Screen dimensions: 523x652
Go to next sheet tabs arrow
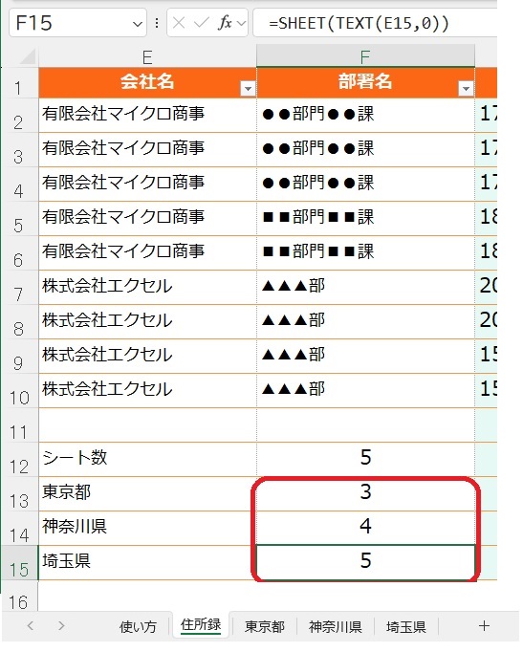[x=61, y=626]
